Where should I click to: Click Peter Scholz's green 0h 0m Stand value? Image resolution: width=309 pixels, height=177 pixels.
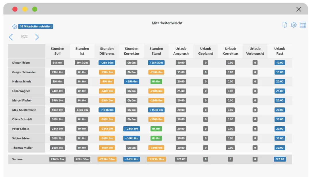pyautogui.click(x=156, y=129)
